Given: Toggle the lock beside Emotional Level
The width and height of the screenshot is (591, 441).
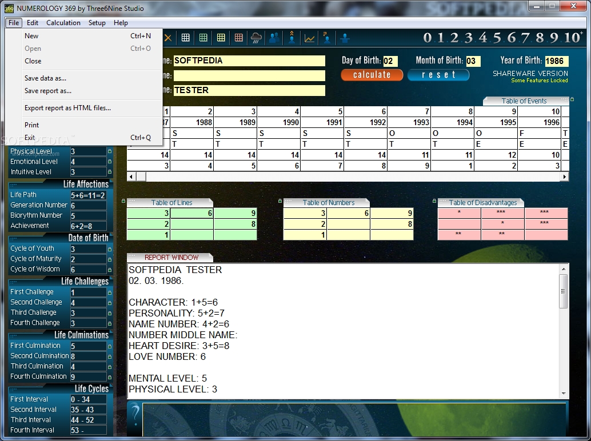Looking at the screenshot, I should pyautogui.click(x=110, y=162).
